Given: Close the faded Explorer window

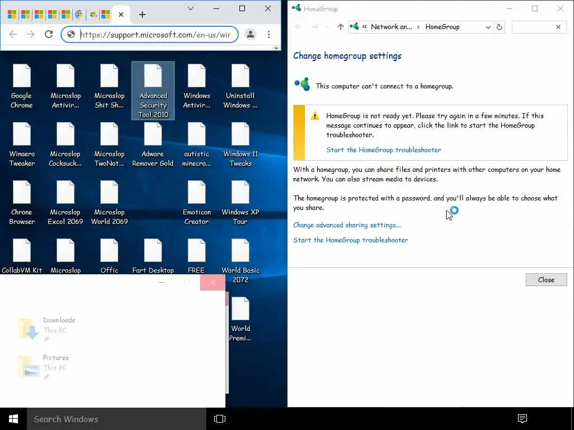Looking at the screenshot, I should tap(212, 282).
